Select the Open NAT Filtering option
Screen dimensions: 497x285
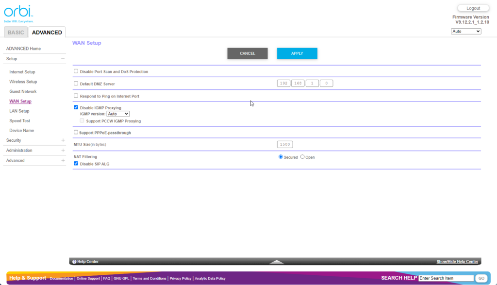pos(302,157)
